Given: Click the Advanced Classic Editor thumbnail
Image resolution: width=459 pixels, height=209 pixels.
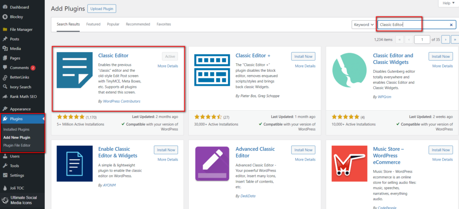Looking at the screenshot, I should (x=212, y=164).
